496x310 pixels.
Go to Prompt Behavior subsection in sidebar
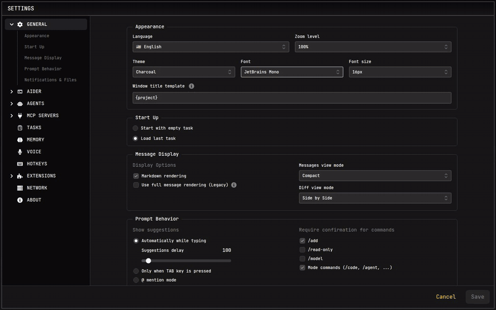click(43, 69)
